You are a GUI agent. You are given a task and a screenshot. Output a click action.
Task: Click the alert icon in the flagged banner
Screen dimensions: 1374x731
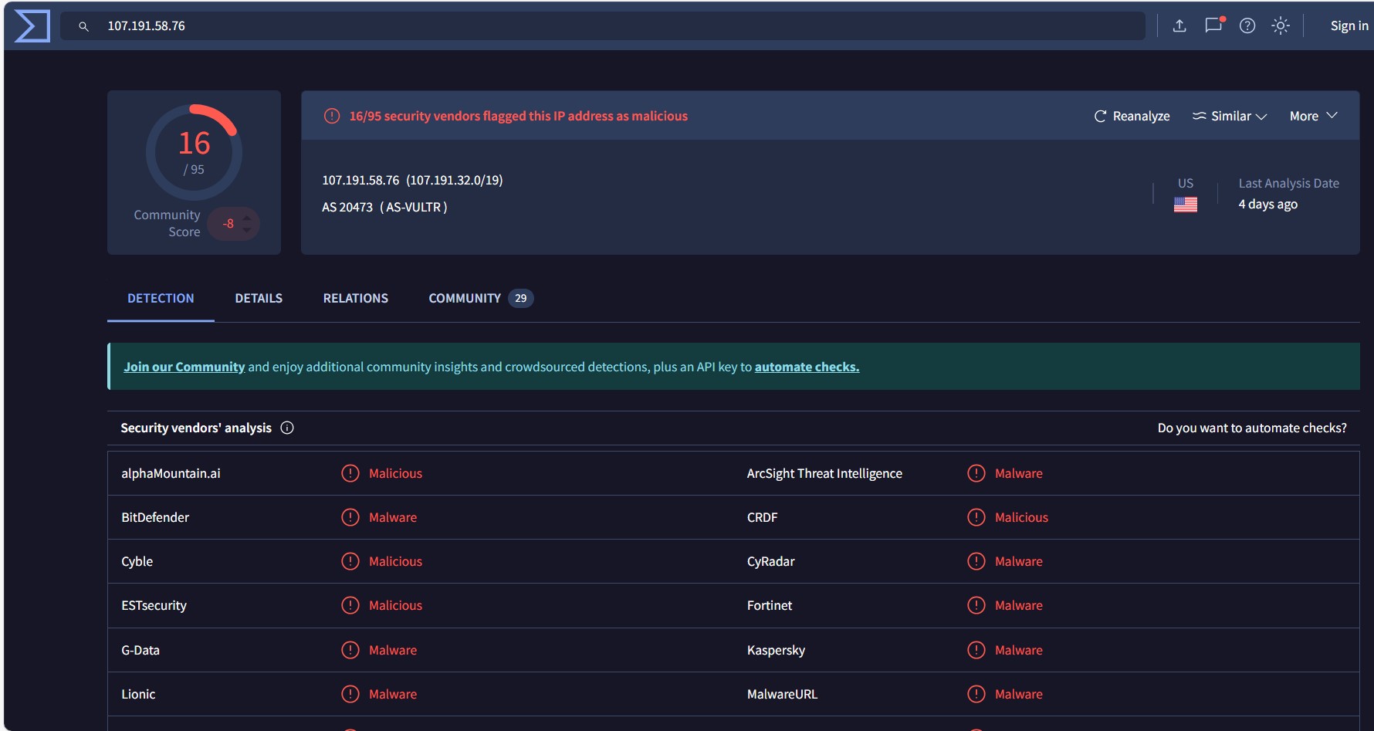tap(332, 116)
